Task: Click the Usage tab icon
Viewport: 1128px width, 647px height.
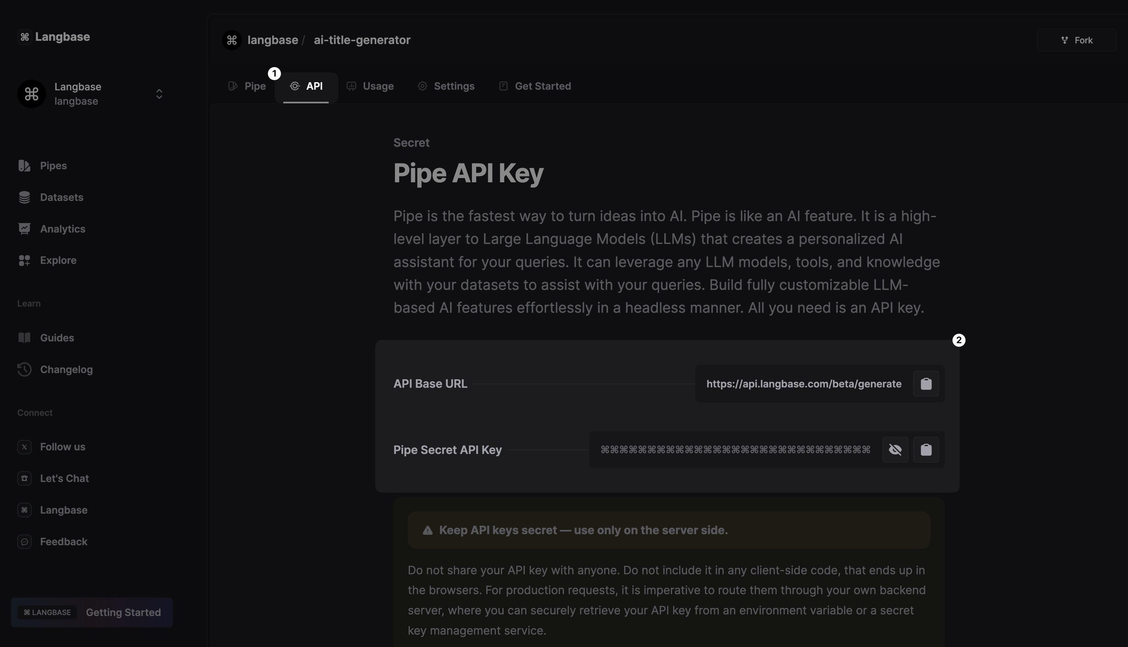Action: click(x=351, y=86)
